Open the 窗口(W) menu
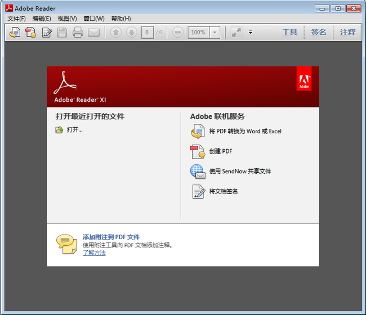 94,19
